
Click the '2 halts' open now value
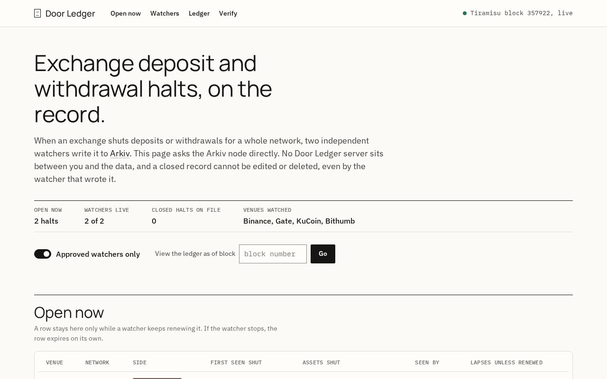[x=46, y=221]
